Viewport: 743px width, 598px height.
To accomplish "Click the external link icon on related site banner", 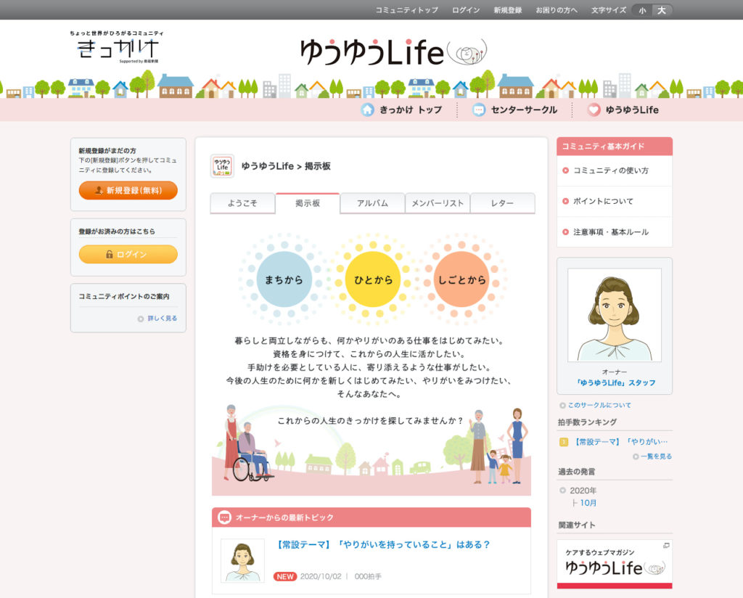I will (666, 546).
